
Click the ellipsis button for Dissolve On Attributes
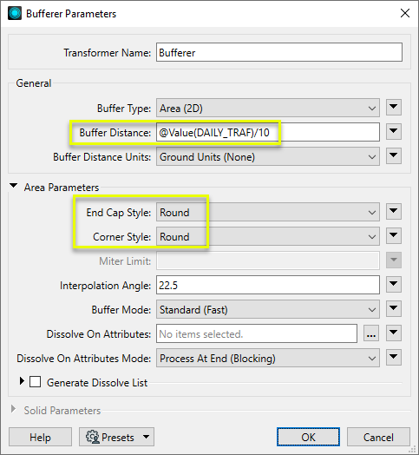tap(371, 333)
